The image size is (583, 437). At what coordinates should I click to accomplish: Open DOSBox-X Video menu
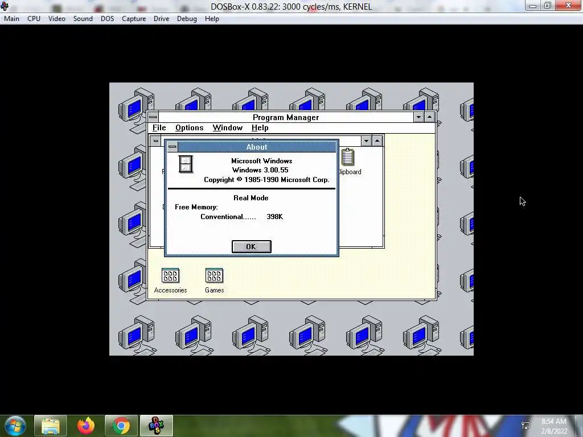tap(57, 19)
